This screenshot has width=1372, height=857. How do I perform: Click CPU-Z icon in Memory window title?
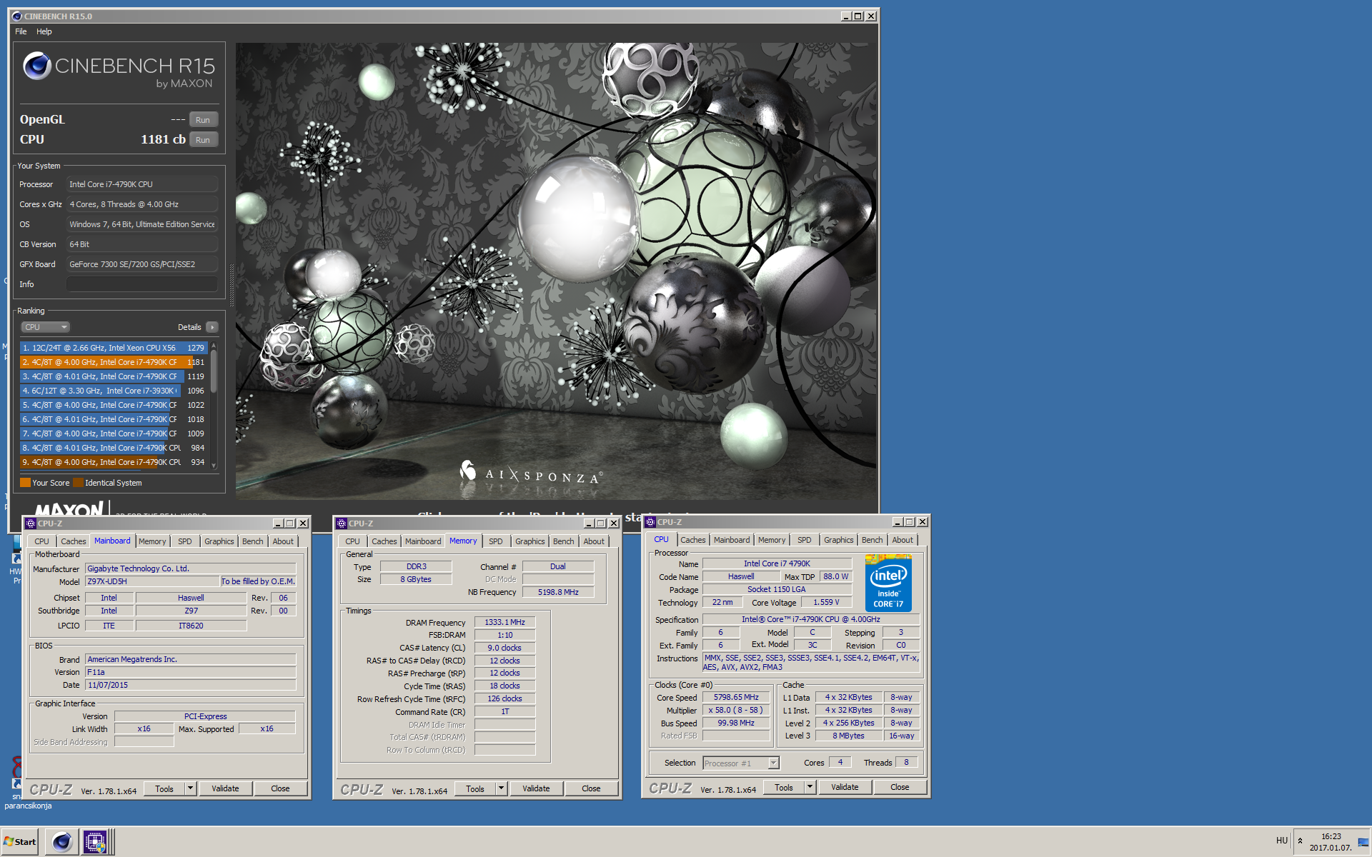point(342,523)
